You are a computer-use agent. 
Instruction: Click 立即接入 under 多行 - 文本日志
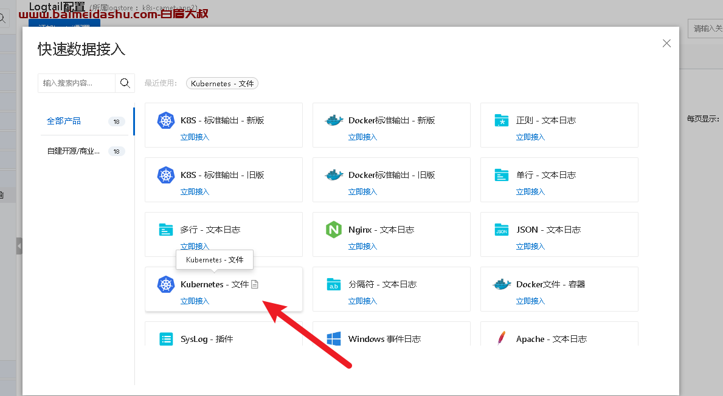pyautogui.click(x=195, y=247)
